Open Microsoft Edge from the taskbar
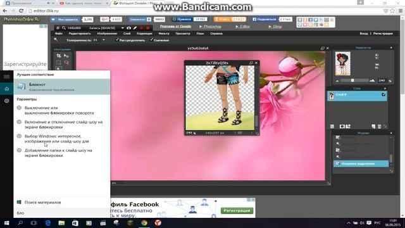Viewport: 405px width, 228px height. tap(48, 223)
